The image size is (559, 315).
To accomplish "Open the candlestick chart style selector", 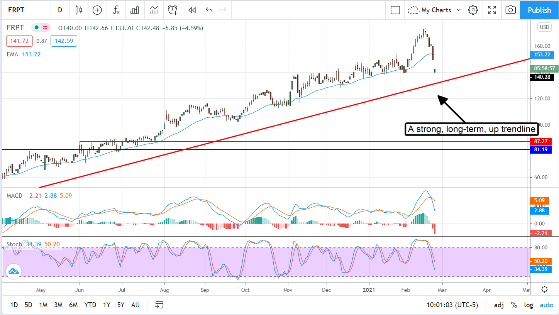I will [x=79, y=10].
